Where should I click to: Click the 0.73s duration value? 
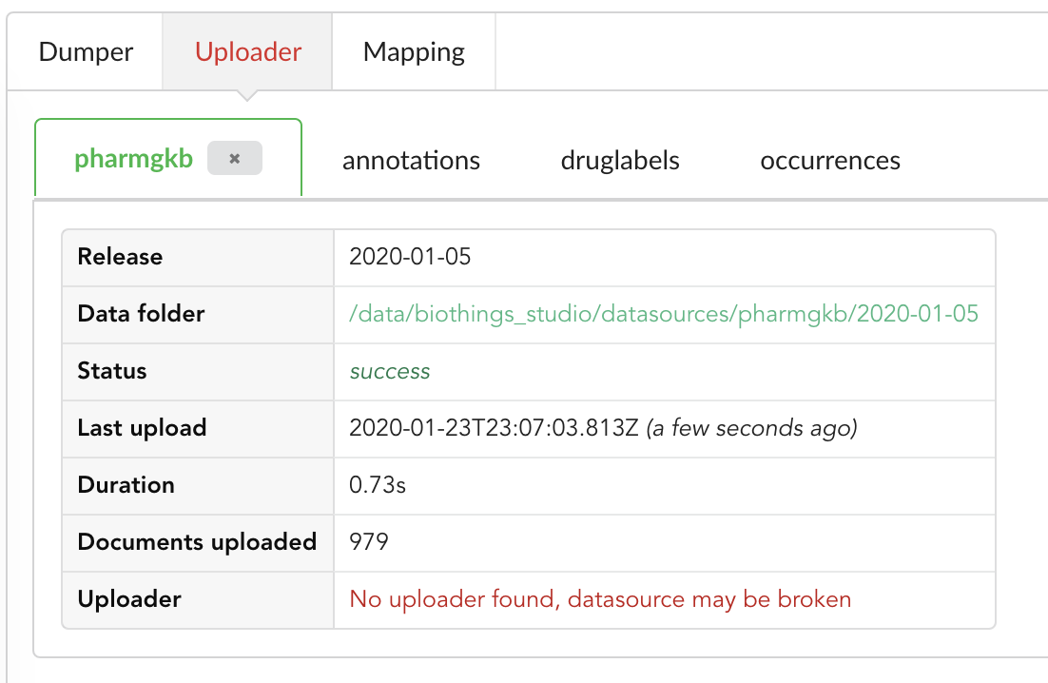[377, 484]
